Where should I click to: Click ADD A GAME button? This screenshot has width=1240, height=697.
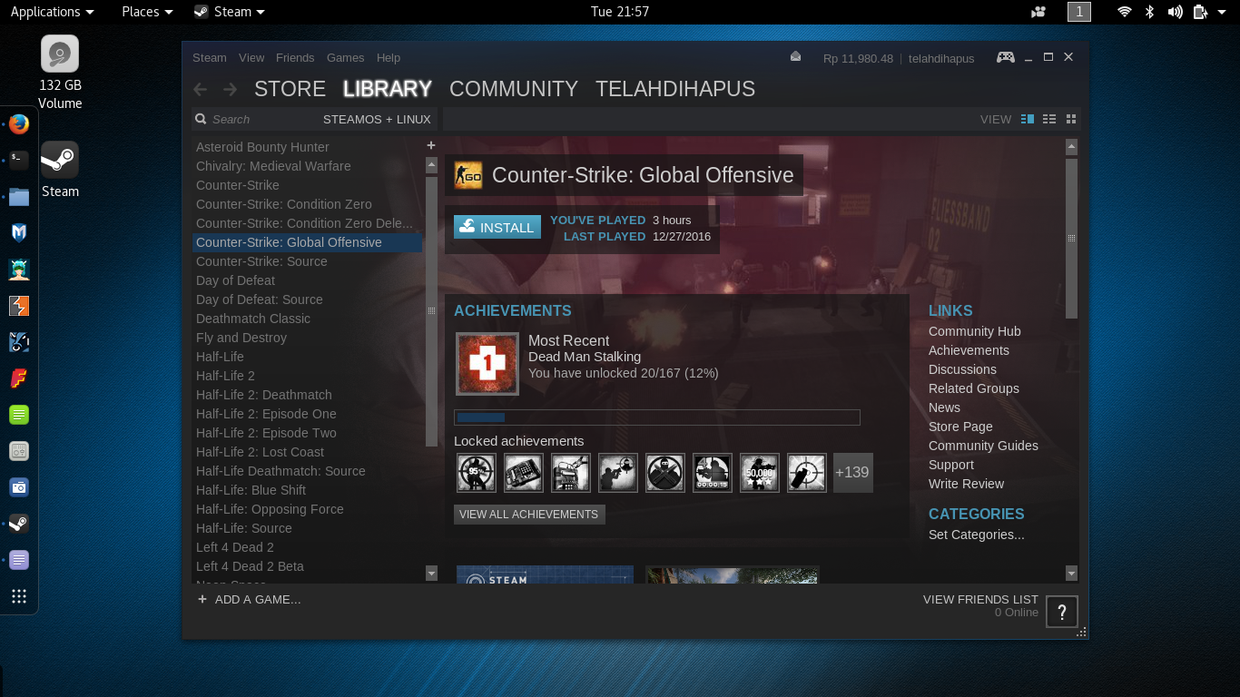click(x=249, y=599)
